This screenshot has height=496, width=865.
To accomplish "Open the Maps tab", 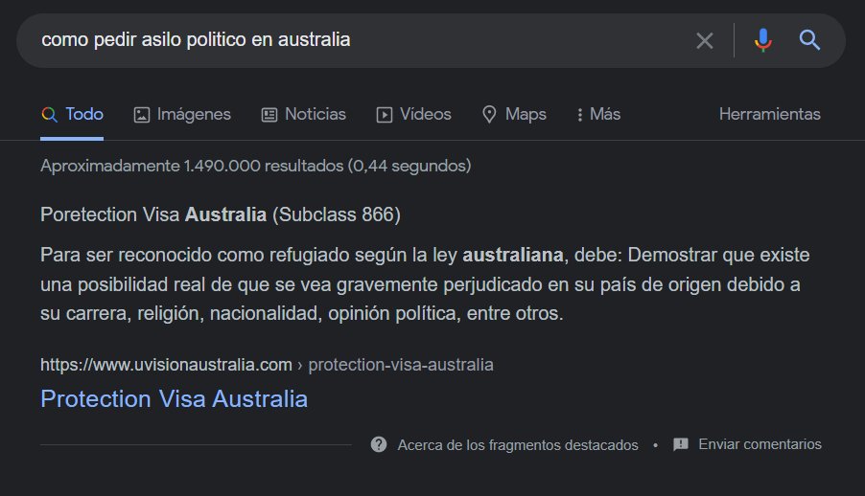I will coord(514,115).
